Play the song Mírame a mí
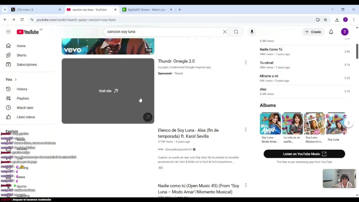Image resolution: width=359 pixels, height=202 pixels. click(x=305, y=78)
